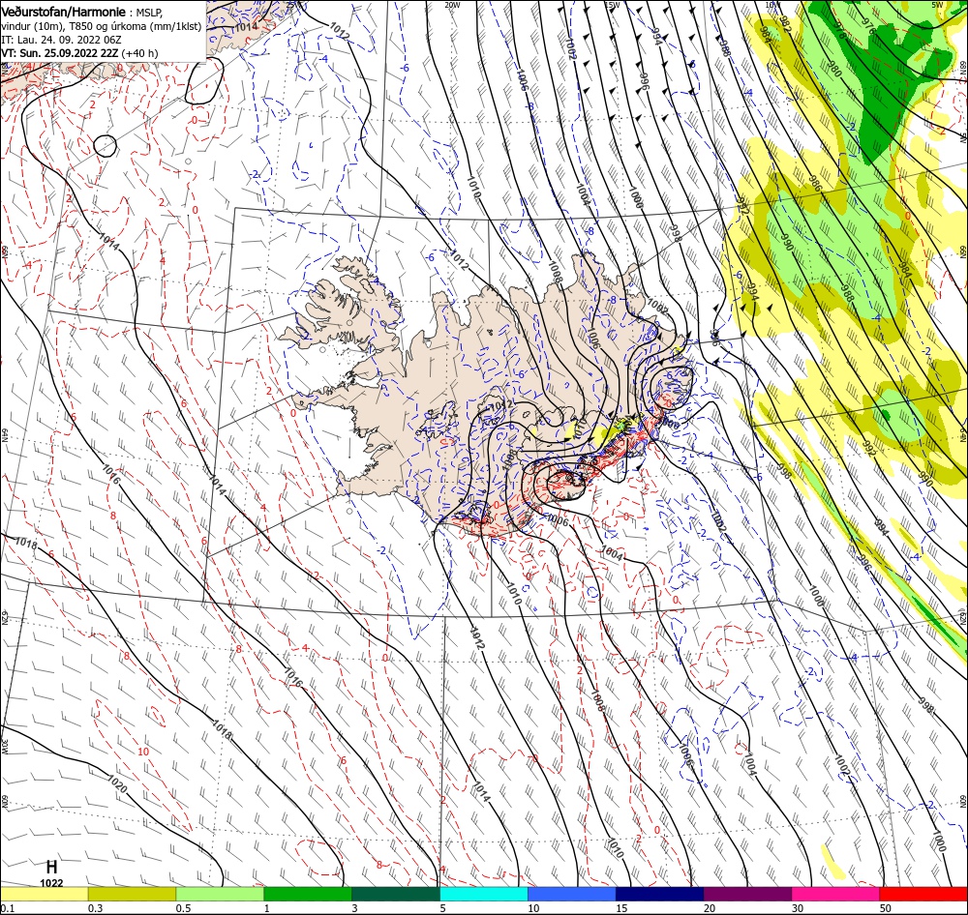Click the 1022 value below the H
The height and width of the screenshot is (915, 968).
[52, 883]
